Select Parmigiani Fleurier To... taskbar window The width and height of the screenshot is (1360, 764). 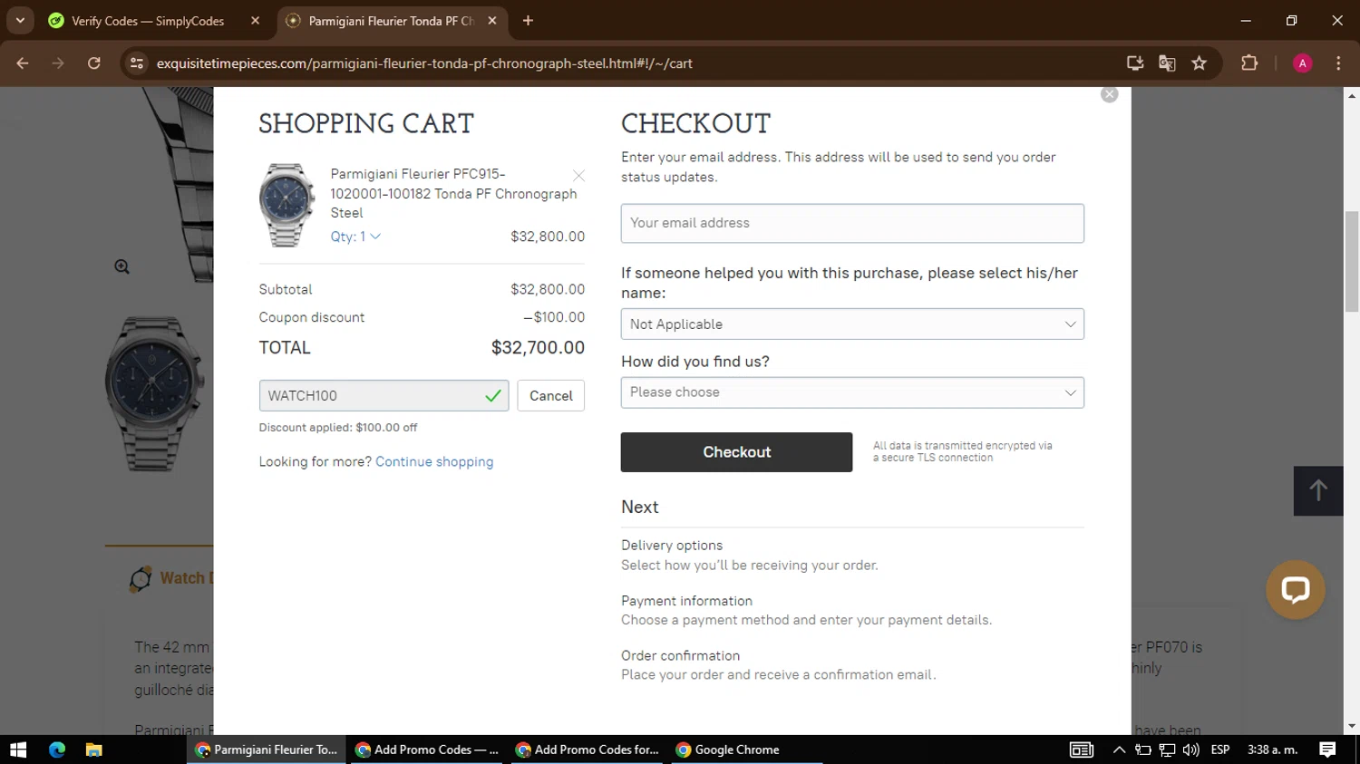(267, 749)
